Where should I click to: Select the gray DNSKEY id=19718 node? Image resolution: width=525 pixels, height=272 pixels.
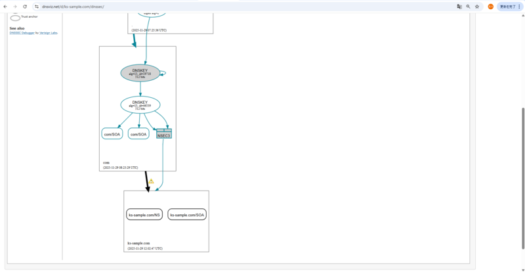140,73
